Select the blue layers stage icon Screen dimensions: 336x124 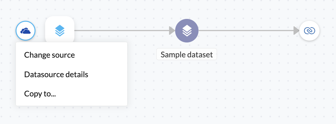pyautogui.click(x=60, y=30)
